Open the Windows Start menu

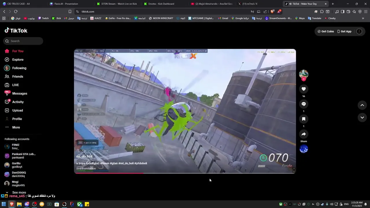(x=4, y=204)
